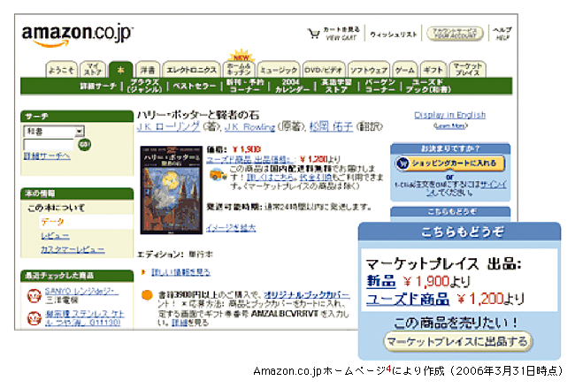Select データ in book info sidebar

(x=52, y=222)
